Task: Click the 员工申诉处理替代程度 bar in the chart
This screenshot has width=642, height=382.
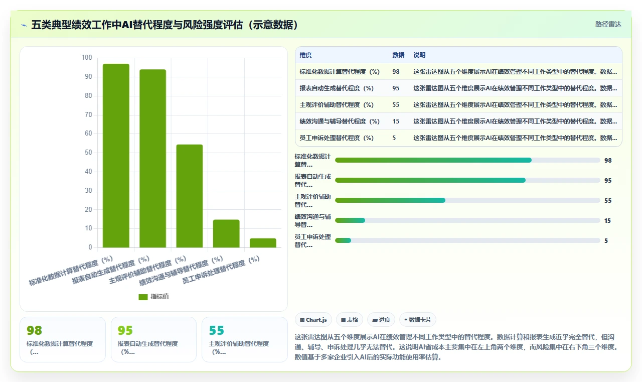Action: [263, 243]
